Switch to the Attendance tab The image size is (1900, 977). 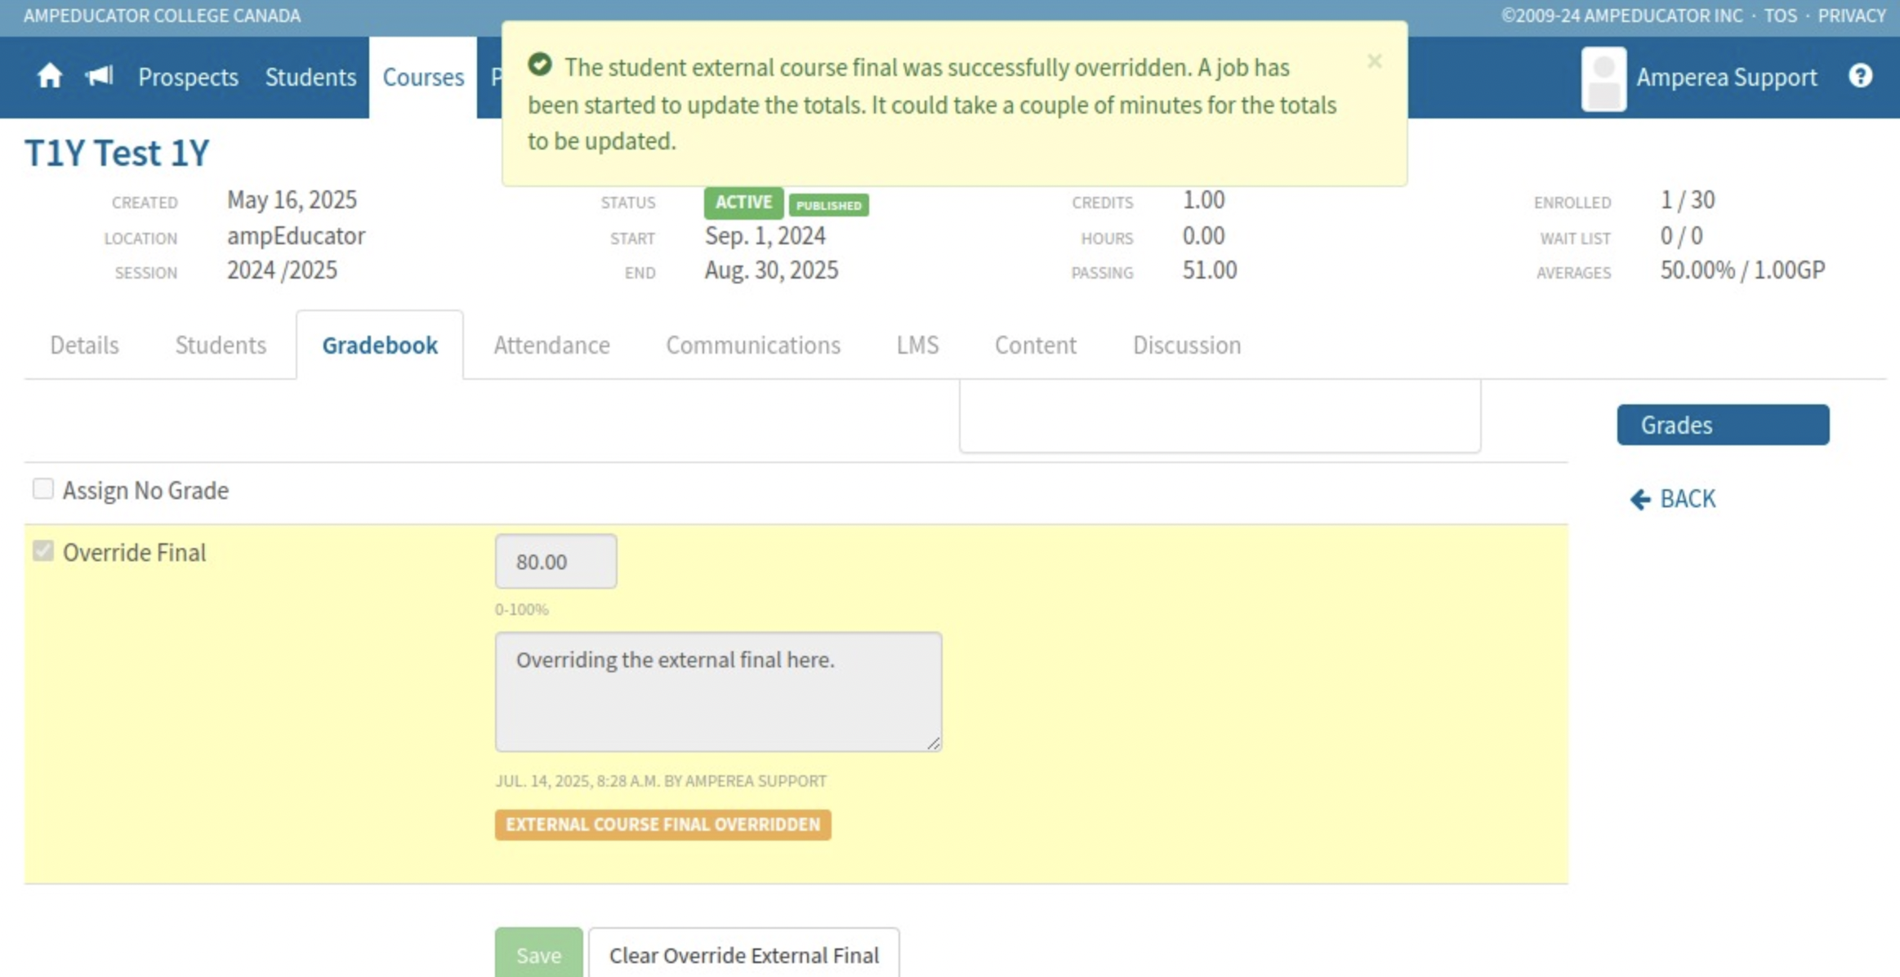click(551, 346)
